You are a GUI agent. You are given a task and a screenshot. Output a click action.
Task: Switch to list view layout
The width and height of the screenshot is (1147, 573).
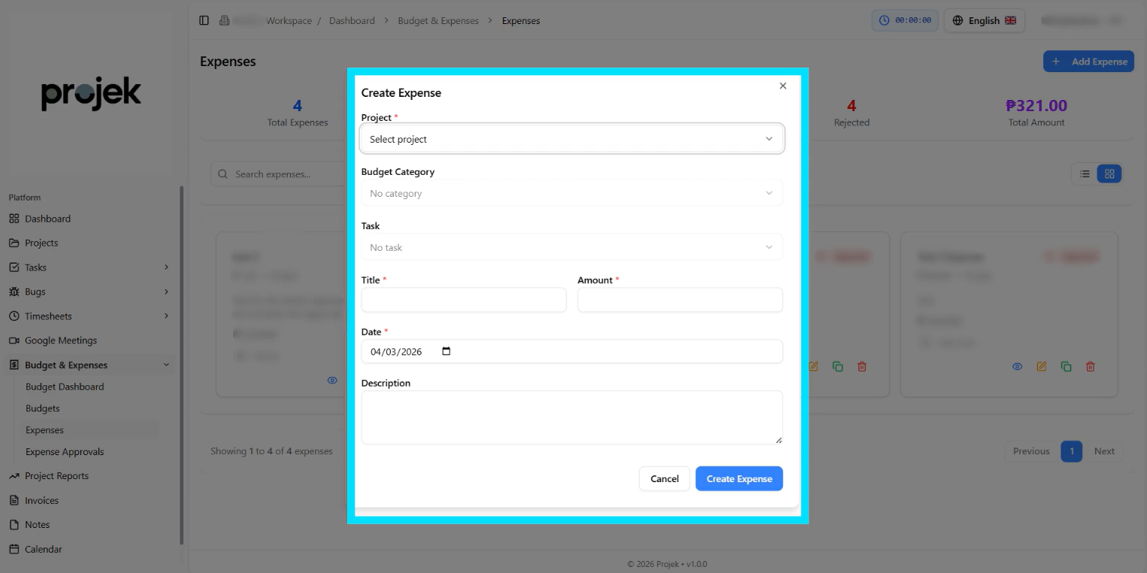[x=1085, y=174]
